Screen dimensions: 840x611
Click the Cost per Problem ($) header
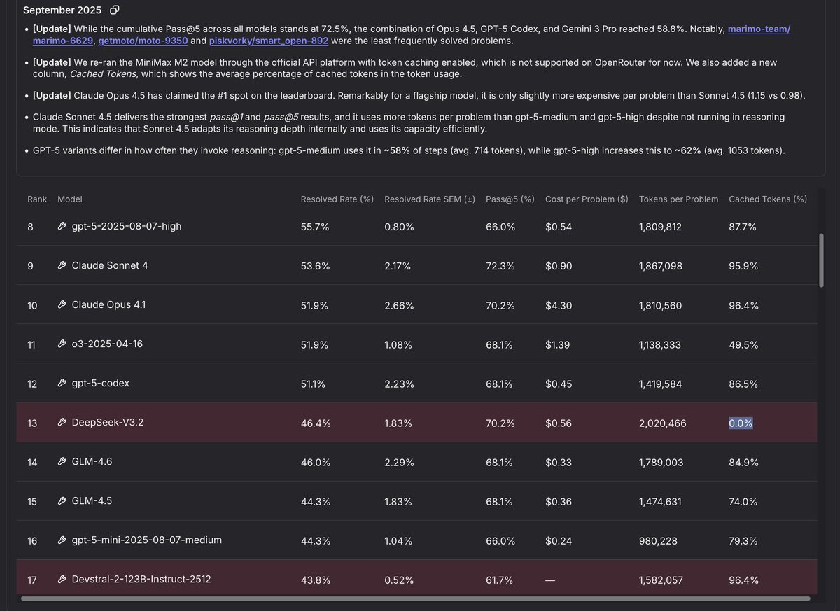(x=586, y=199)
